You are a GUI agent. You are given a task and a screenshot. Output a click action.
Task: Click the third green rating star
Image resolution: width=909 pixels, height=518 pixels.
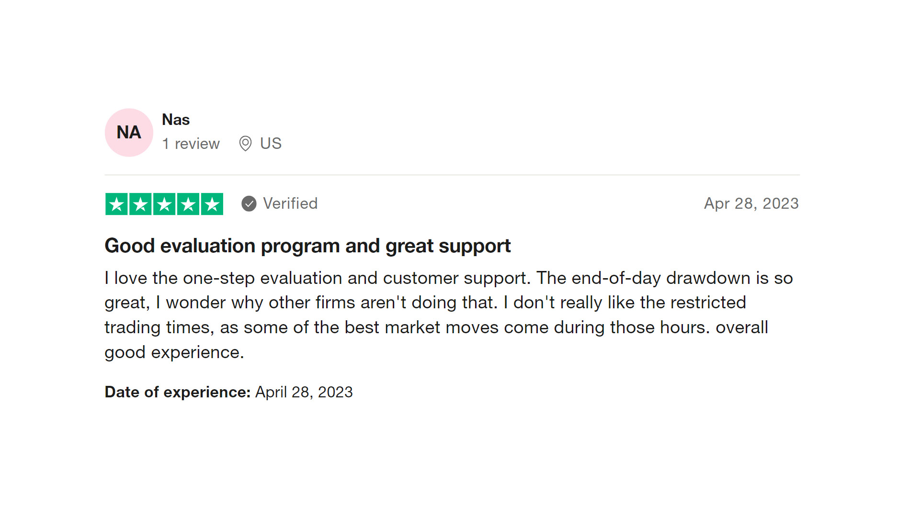click(164, 204)
